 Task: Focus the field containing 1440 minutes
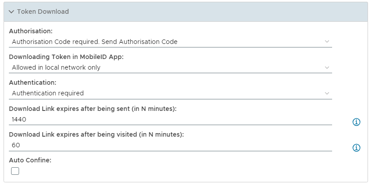[170, 119]
